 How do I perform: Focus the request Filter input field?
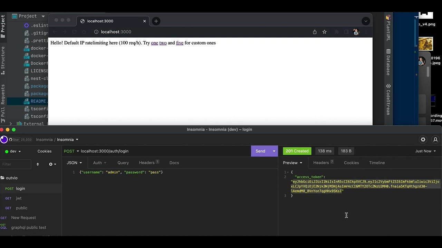click(x=16, y=164)
